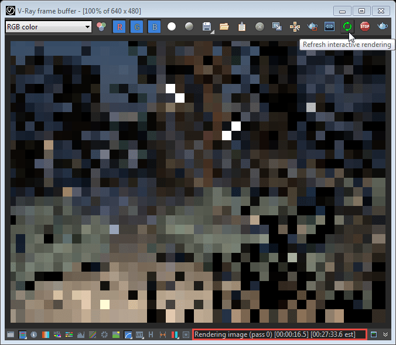Show the pixel information (i) icon
This screenshot has height=345, width=396.
click(35, 334)
